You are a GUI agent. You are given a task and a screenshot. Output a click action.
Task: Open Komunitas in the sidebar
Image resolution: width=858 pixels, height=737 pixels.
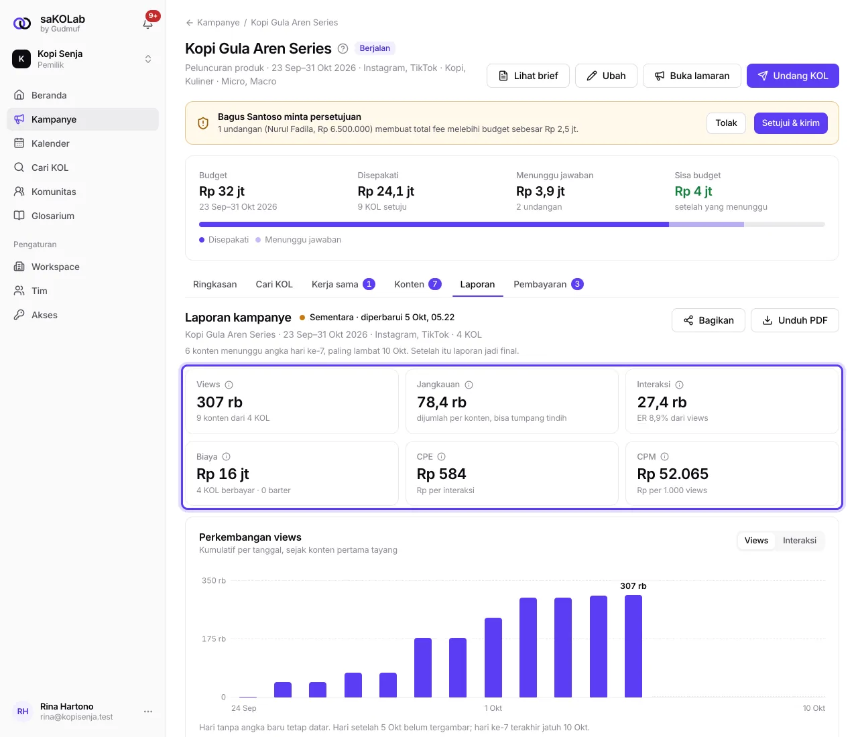[x=82, y=192]
